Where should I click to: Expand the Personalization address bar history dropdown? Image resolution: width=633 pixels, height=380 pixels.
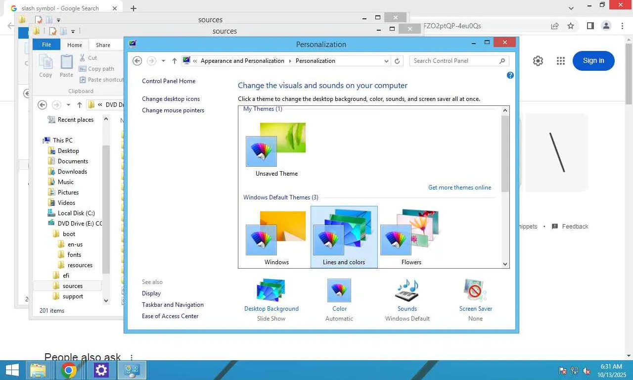[x=386, y=61]
